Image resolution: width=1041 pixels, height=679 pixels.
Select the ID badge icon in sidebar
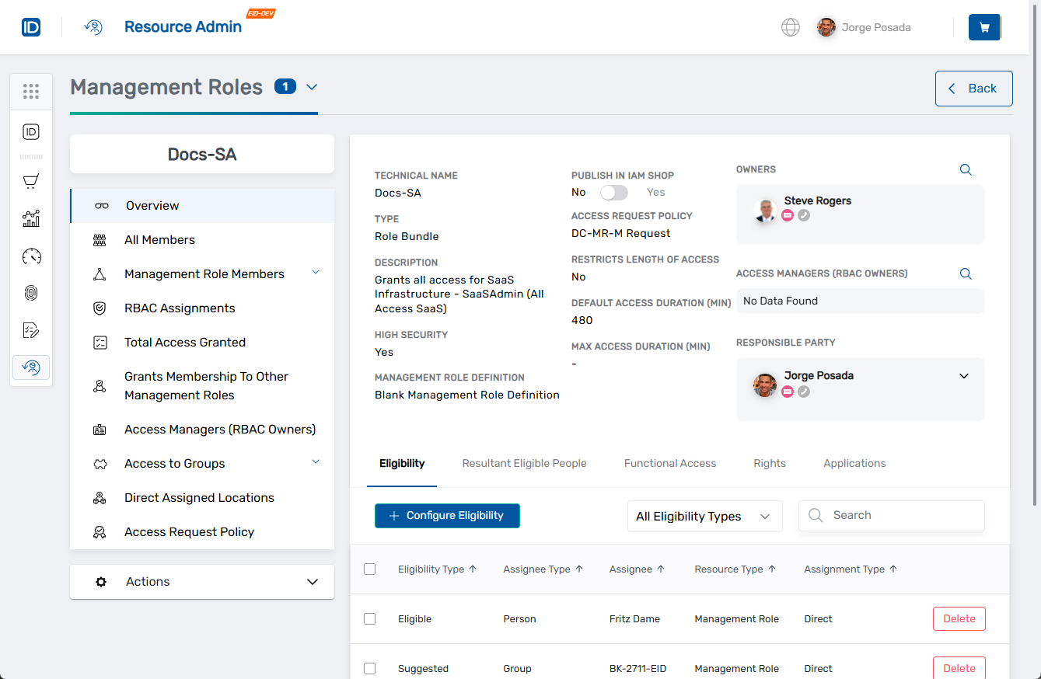[31, 131]
